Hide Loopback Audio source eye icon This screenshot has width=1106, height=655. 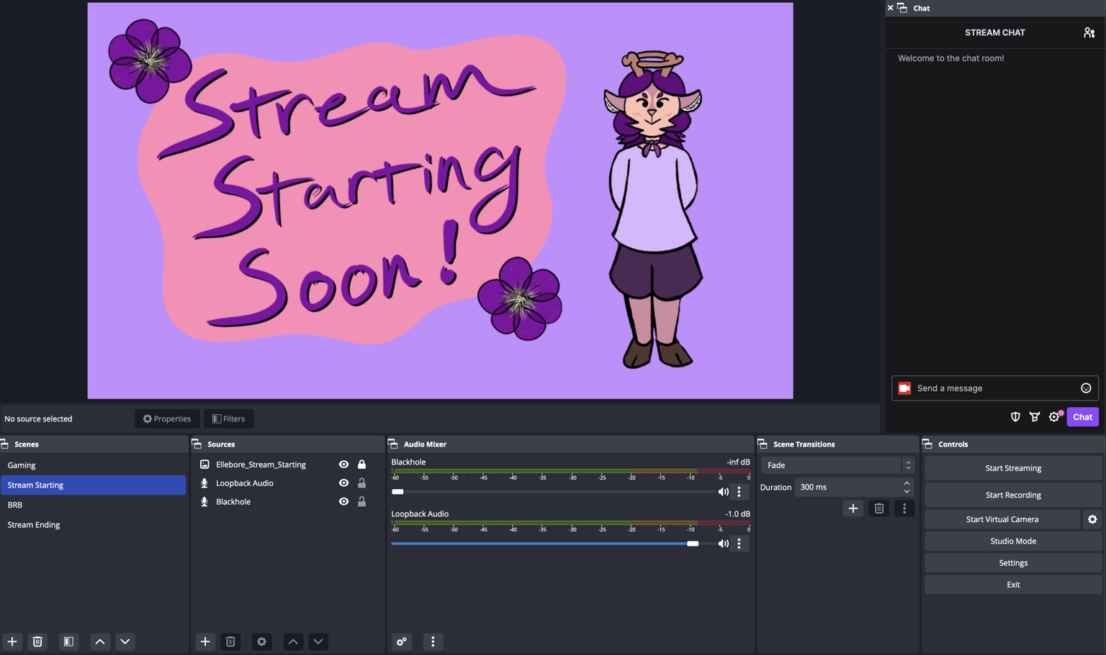[343, 483]
